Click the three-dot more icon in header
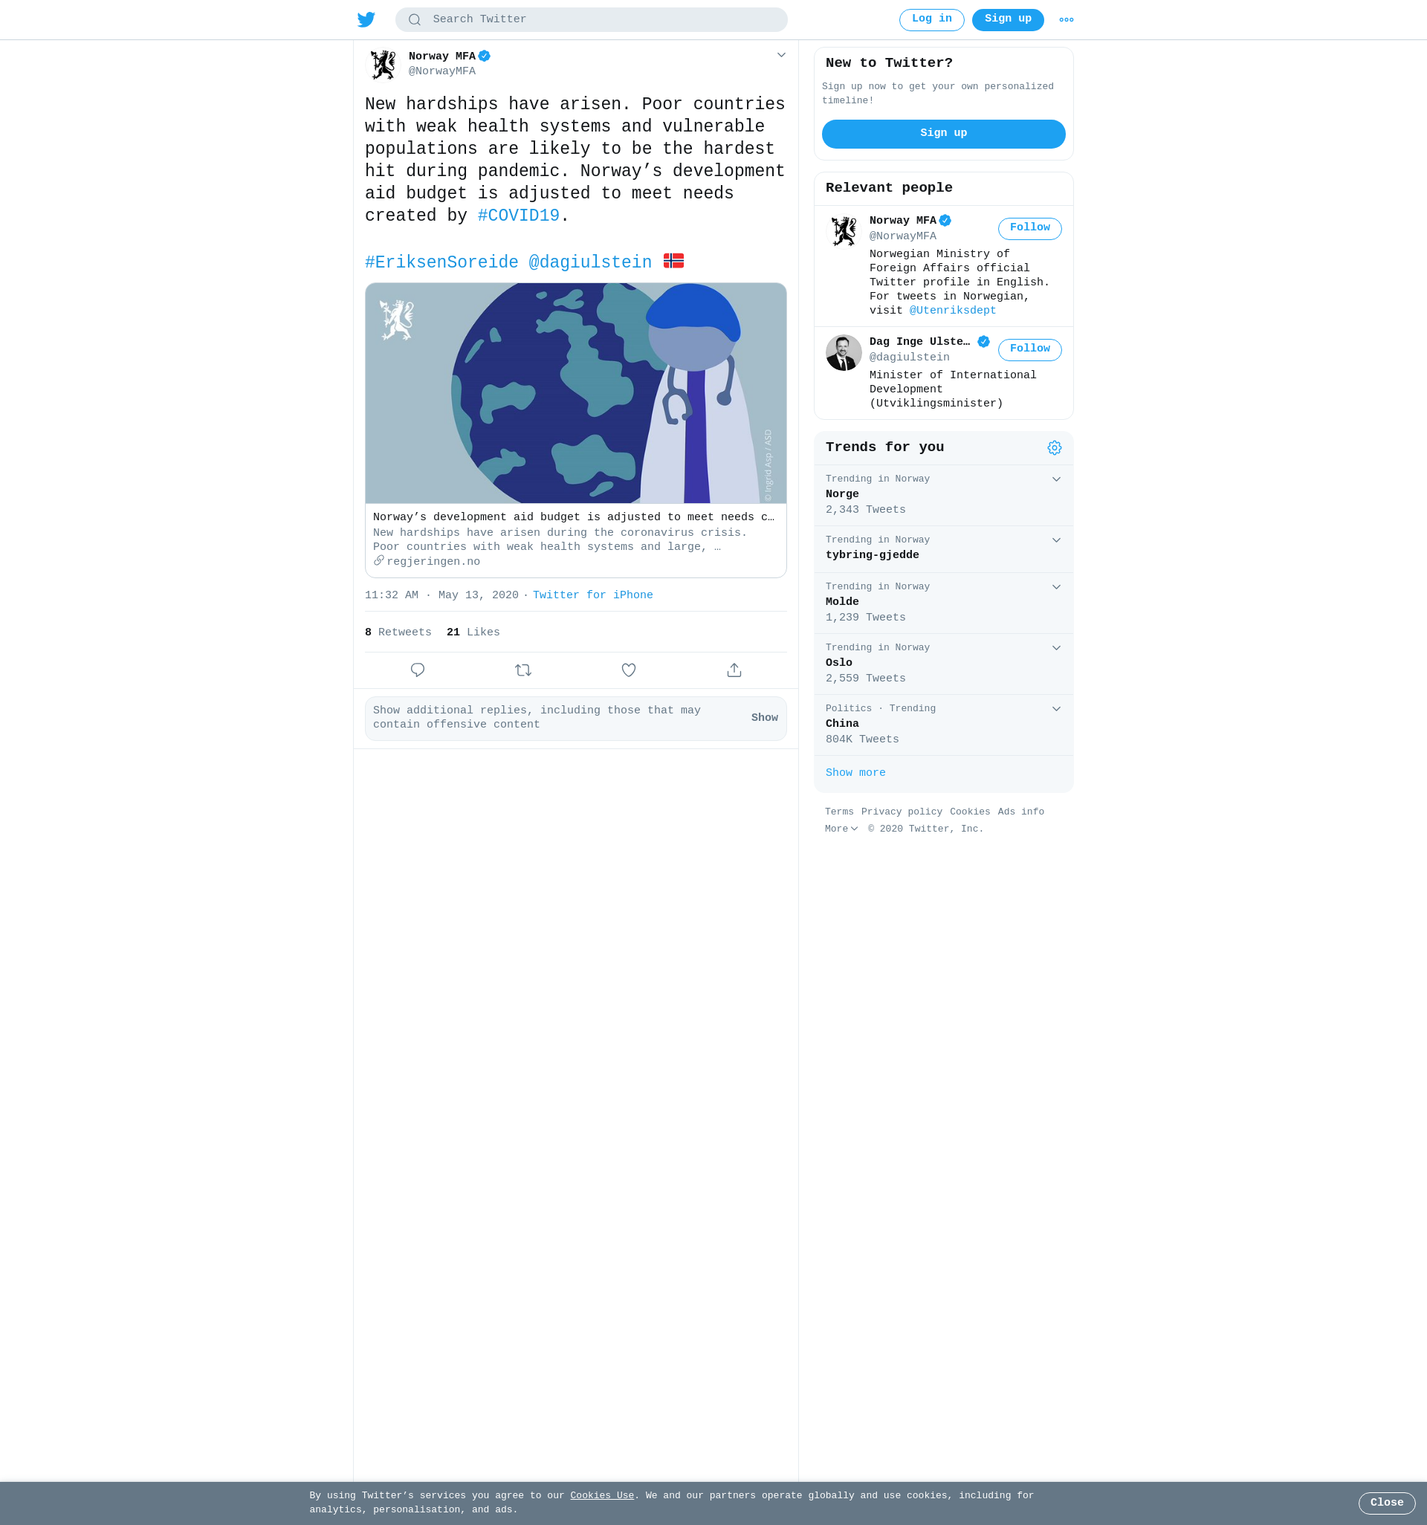This screenshot has width=1427, height=1525. pos(1066,20)
